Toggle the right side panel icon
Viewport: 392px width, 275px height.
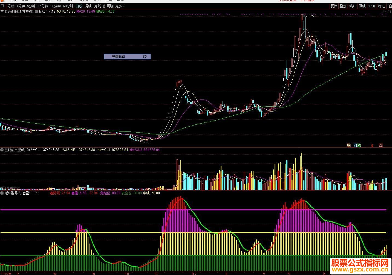[390, 12]
